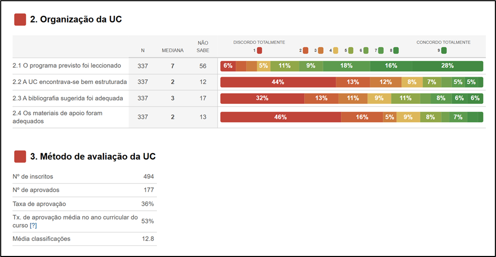Screen dimensions: 496x257
Task: Click the yellow legend swatch number 4
Action: pyautogui.click(x=335, y=50)
